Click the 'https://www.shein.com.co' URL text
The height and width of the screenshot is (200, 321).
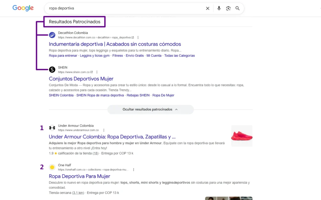click(x=74, y=72)
